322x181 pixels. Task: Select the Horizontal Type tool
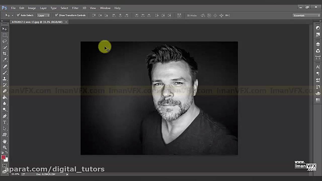pos(5,122)
